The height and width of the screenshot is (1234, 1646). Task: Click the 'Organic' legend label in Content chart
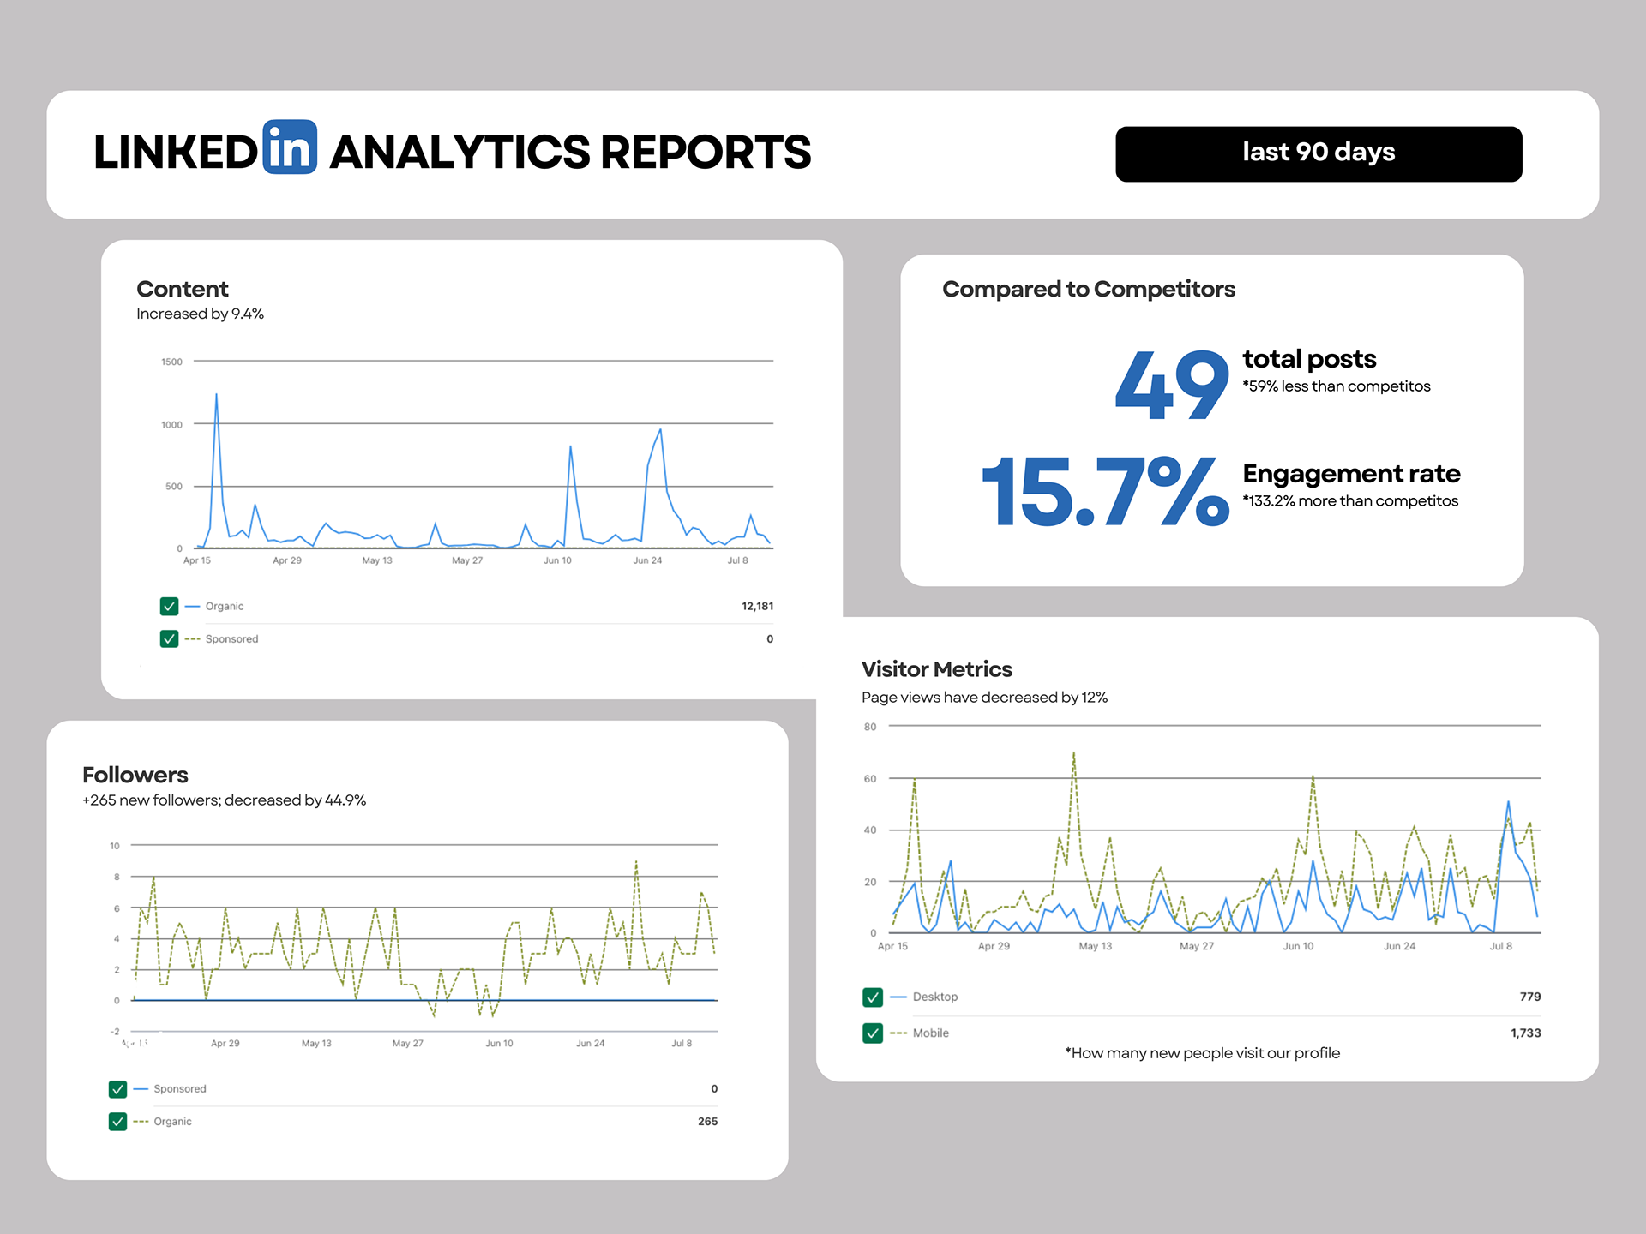[x=225, y=607]
